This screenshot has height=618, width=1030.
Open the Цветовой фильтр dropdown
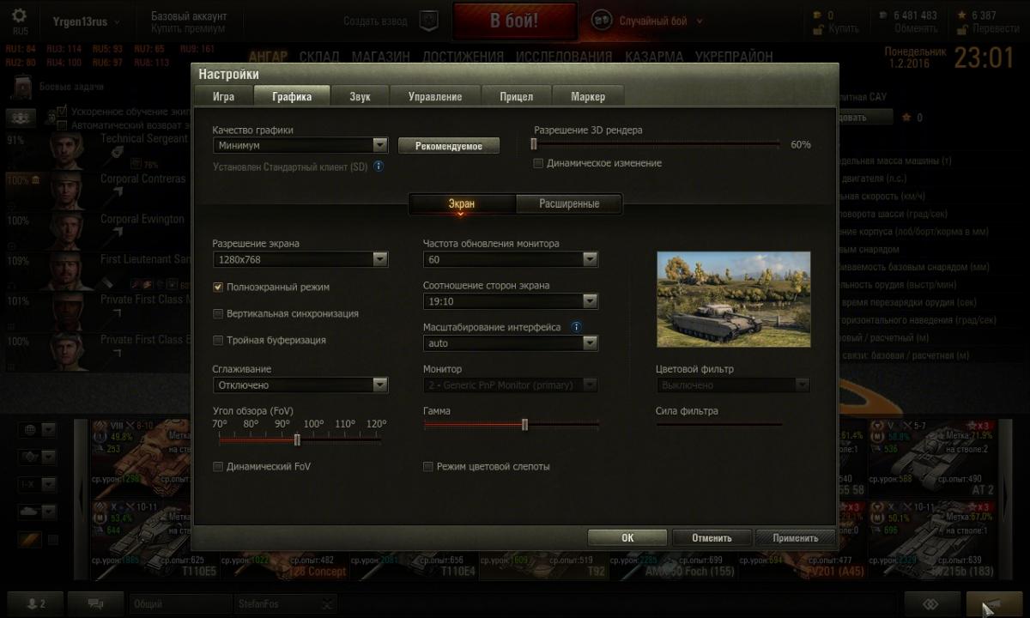733,385
